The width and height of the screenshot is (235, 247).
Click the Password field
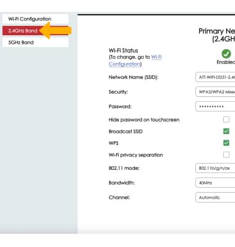(215, 106)
